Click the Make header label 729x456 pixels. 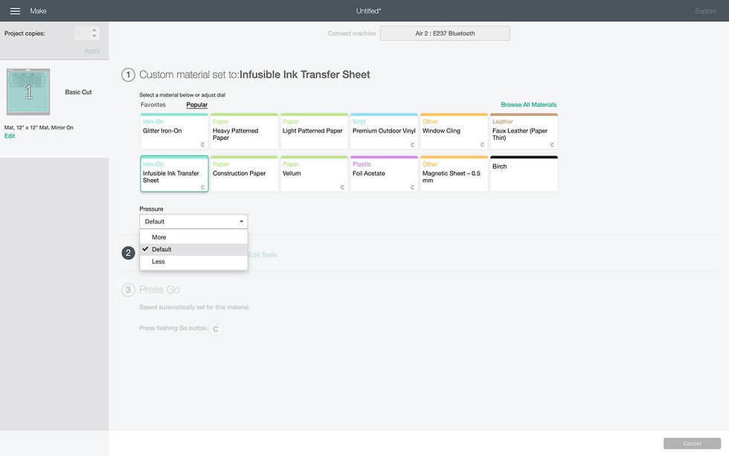pyautogui.click(x=38, y=11)
